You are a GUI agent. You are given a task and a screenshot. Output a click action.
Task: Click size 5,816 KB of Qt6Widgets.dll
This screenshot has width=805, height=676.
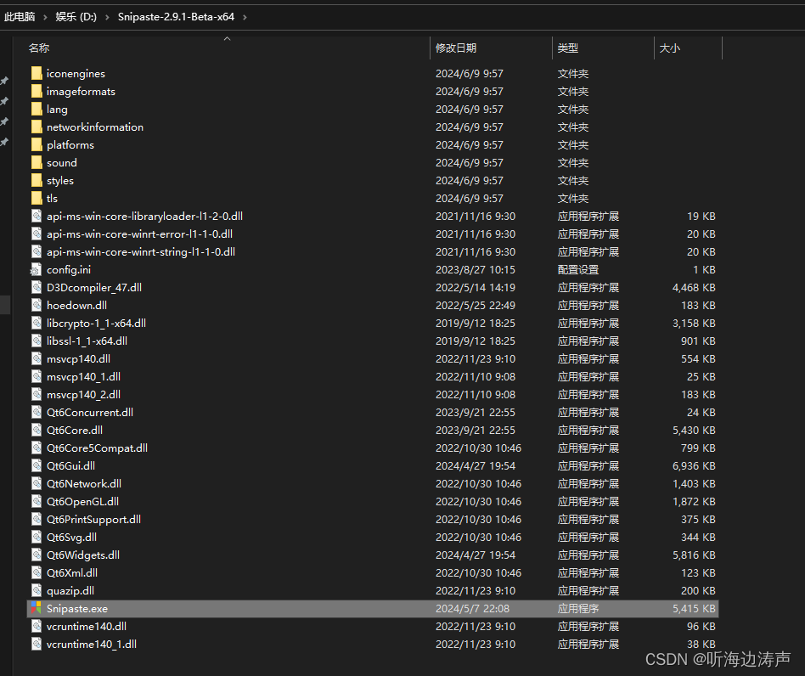(x=694, y=555)
